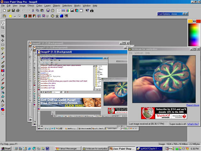Copy with the copy toolbar icon

click(x=37, y=10)
